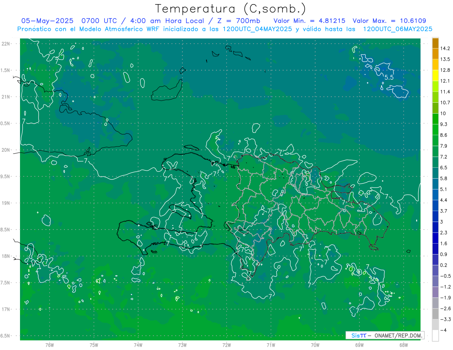Click the "71W" longitude label
The height and width of the screenshot is (350, 453).
[x=271, y=345]
